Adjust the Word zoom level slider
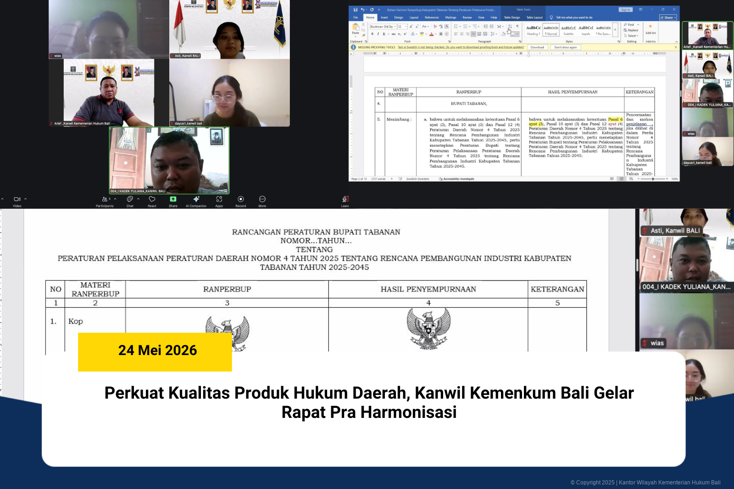Viewport: 734px width, 489px height. click(653, 179)
